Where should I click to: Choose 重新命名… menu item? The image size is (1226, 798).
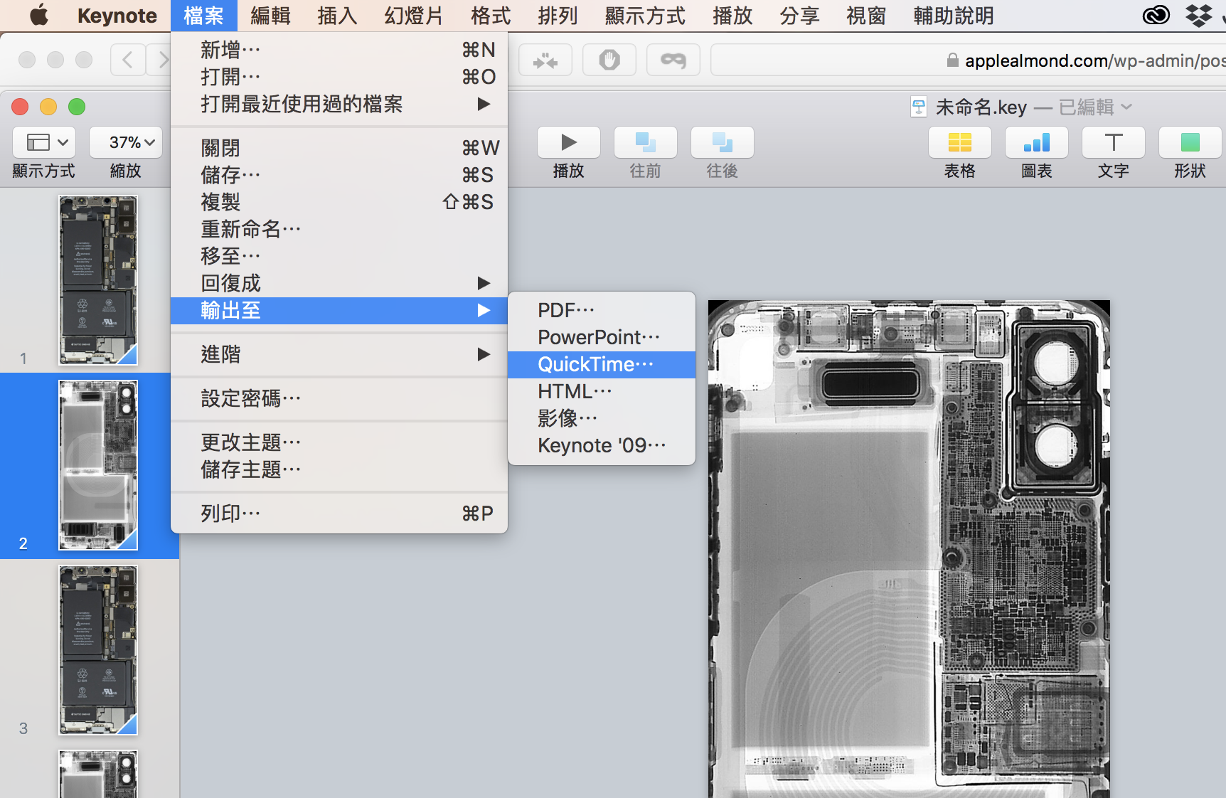coord(339,229)
